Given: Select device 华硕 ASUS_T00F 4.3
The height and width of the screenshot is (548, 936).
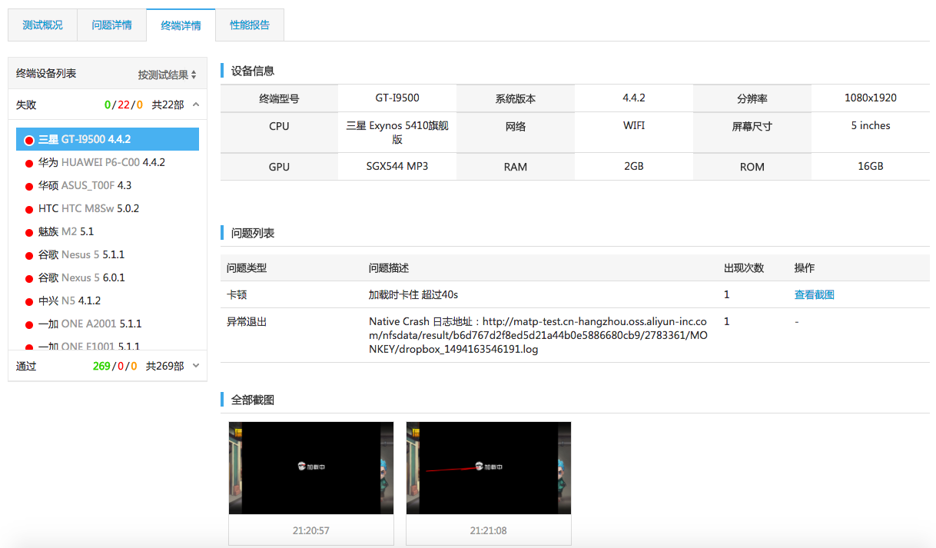Looking at the screenshot, I should tap(108, 185).
